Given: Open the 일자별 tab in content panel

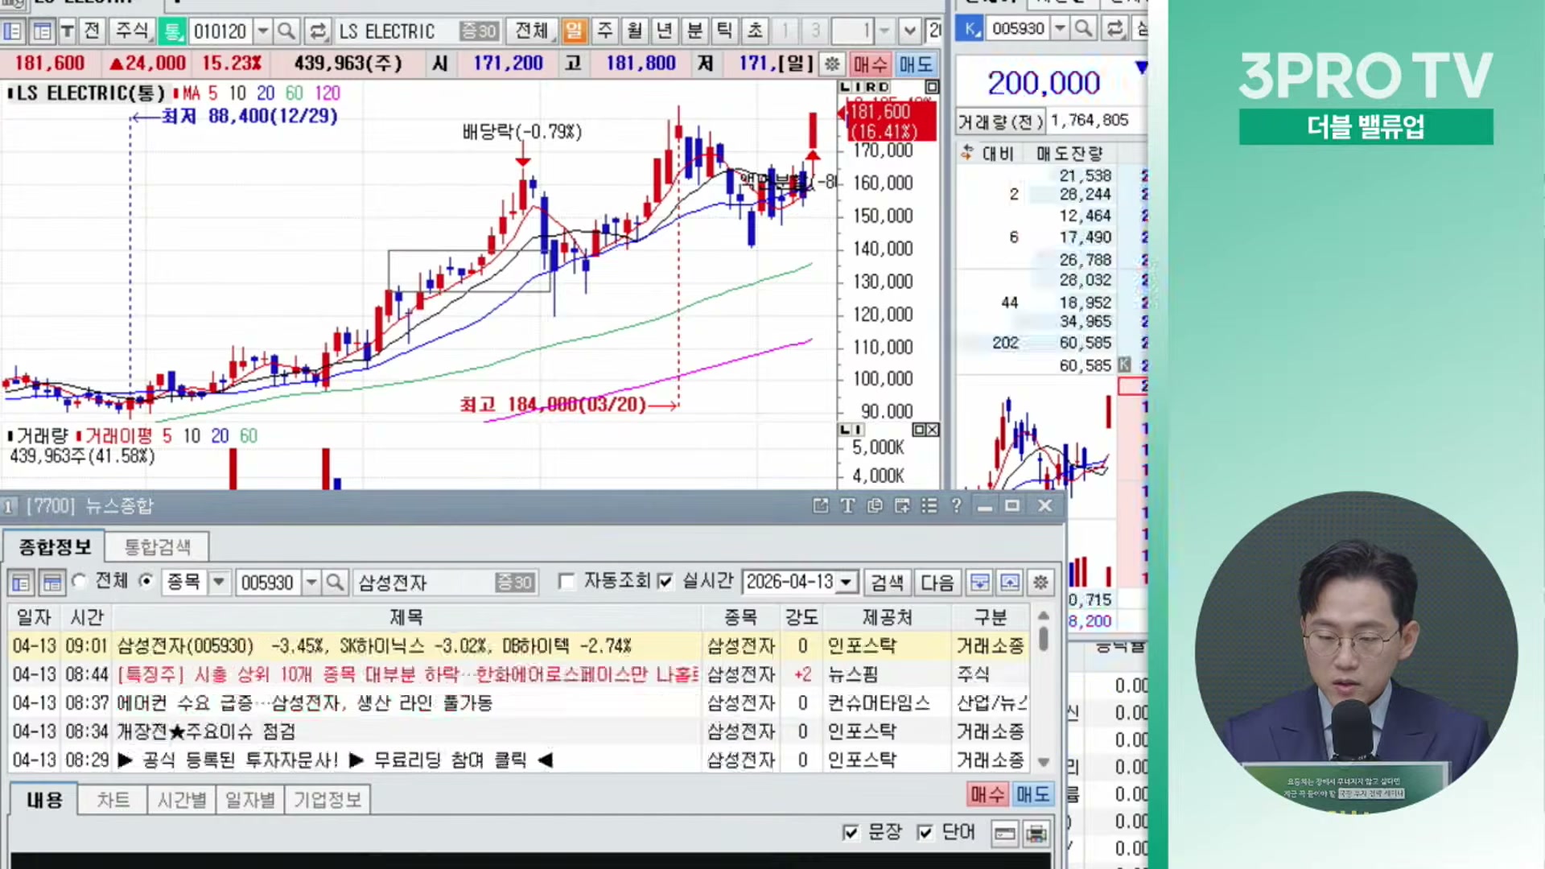Looking at the screenshot, I should pyautogui.click(x=249, y=800).
